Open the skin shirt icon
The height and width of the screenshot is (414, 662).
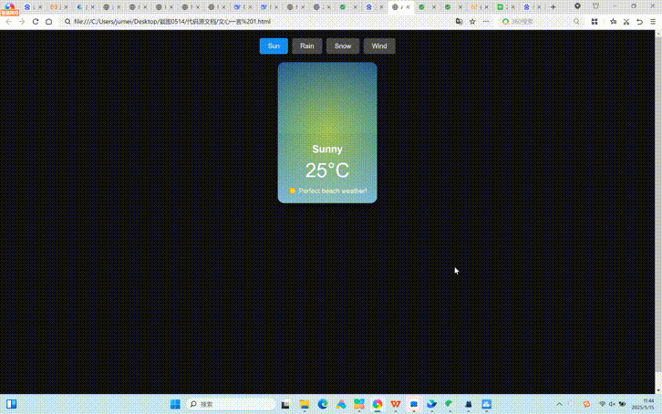[595, 5]
